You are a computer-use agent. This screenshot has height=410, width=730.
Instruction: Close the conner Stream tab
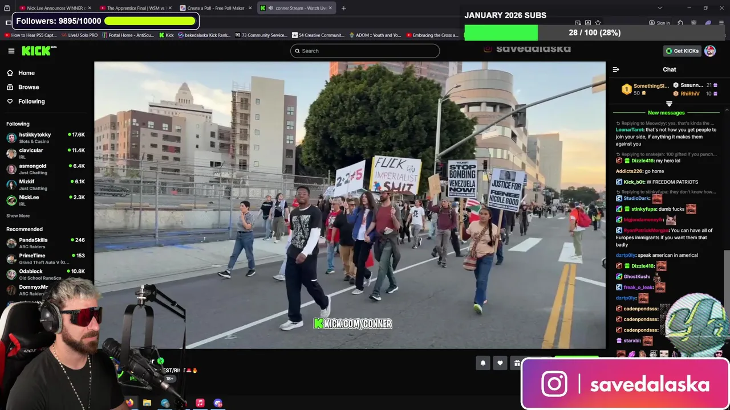coord(330,8)
